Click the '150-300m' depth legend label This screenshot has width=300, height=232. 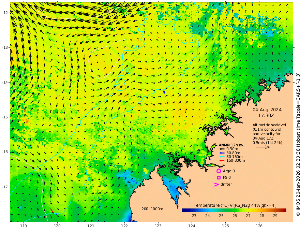(x=236, y=161)
